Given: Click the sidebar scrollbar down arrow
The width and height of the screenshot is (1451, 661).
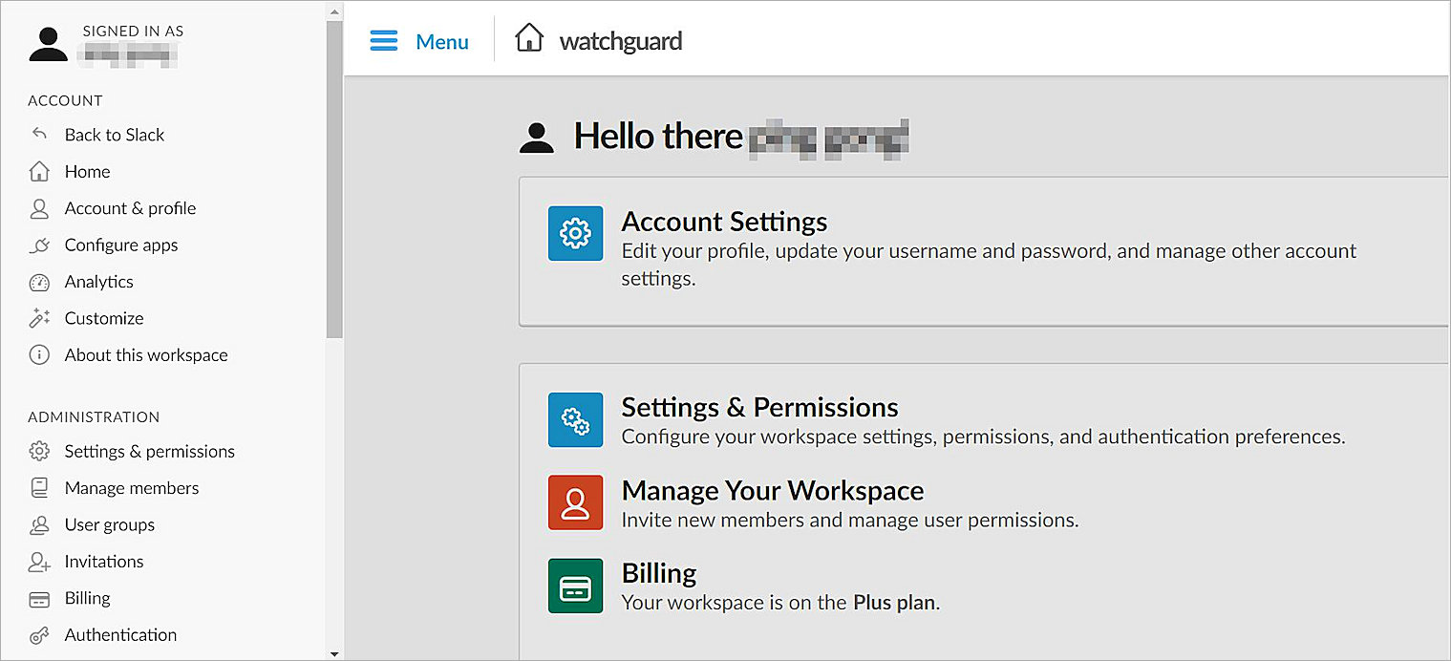Looking at the screenshot, I should 333,654.
